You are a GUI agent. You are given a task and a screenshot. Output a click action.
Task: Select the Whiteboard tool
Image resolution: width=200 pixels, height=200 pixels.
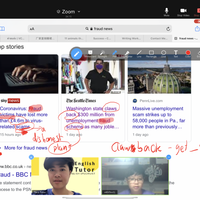(x=90, y=54)
